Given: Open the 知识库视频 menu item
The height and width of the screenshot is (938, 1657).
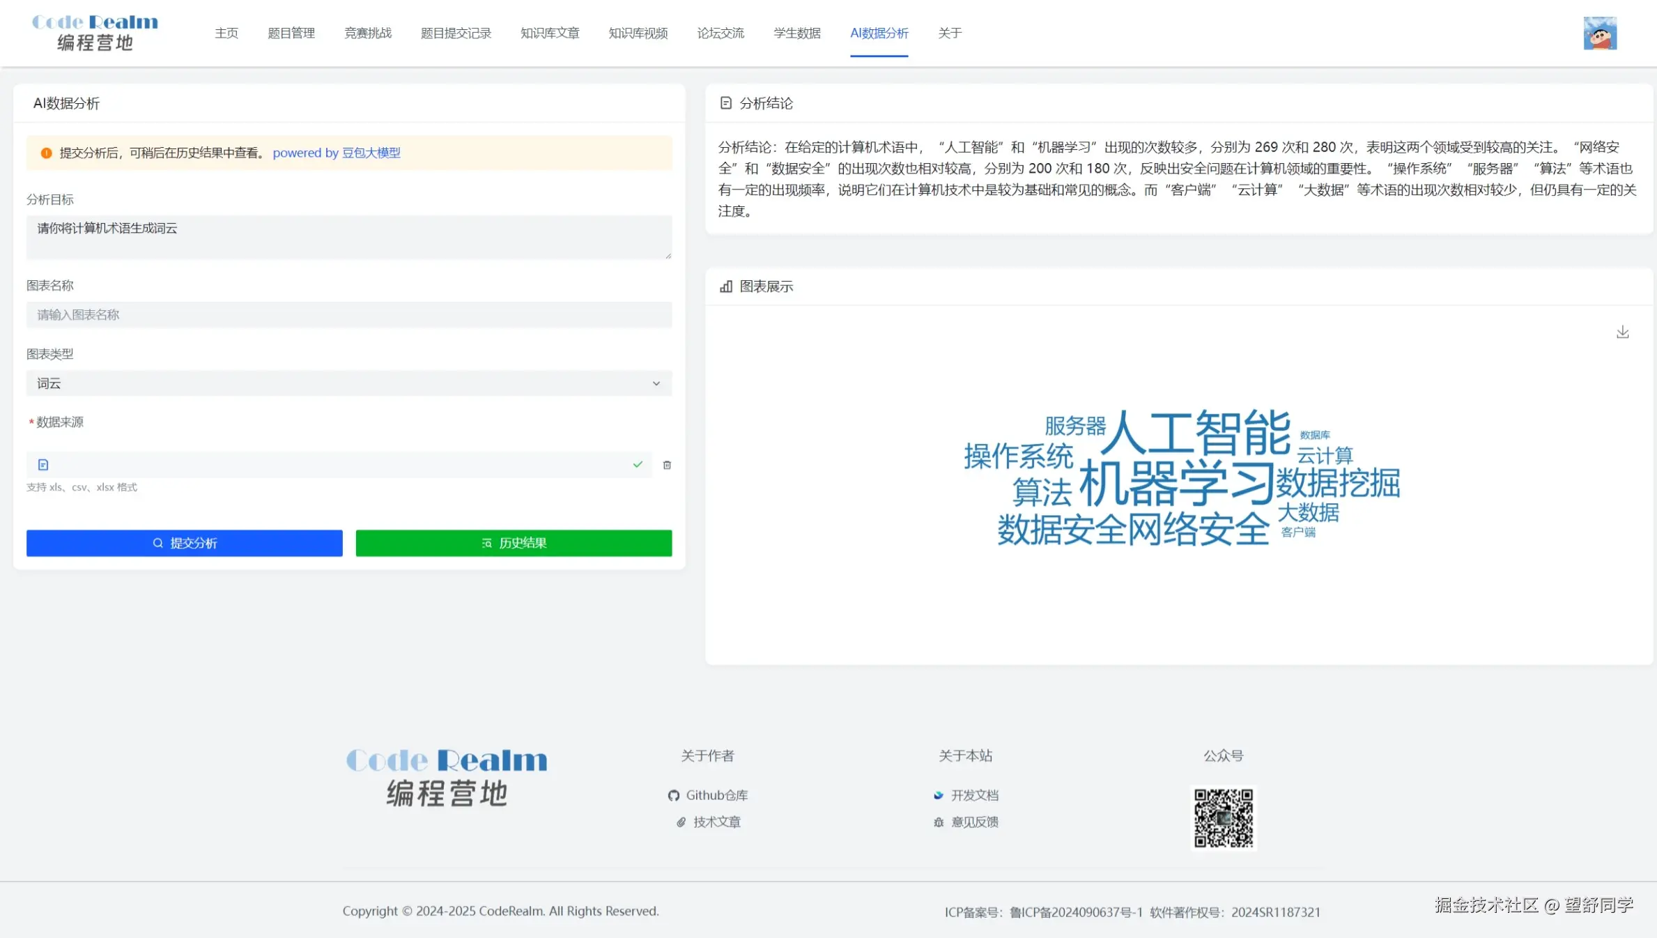Looking at the screenshot, I should click(637, 33).
